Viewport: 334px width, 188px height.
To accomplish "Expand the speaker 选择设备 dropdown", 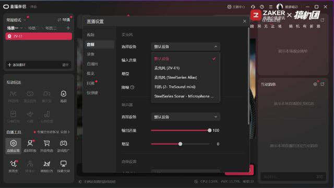I will coord(185,117).
